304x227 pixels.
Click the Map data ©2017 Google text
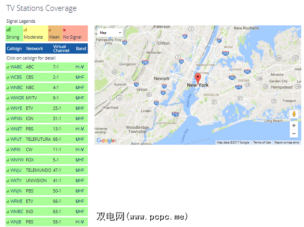coord(233,143)
